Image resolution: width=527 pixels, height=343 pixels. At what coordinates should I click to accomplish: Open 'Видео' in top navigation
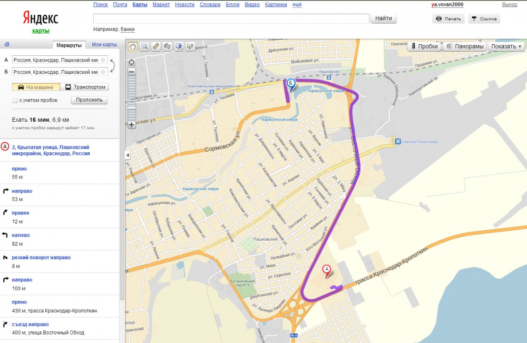pyautogui.click(x=252, y=4)
